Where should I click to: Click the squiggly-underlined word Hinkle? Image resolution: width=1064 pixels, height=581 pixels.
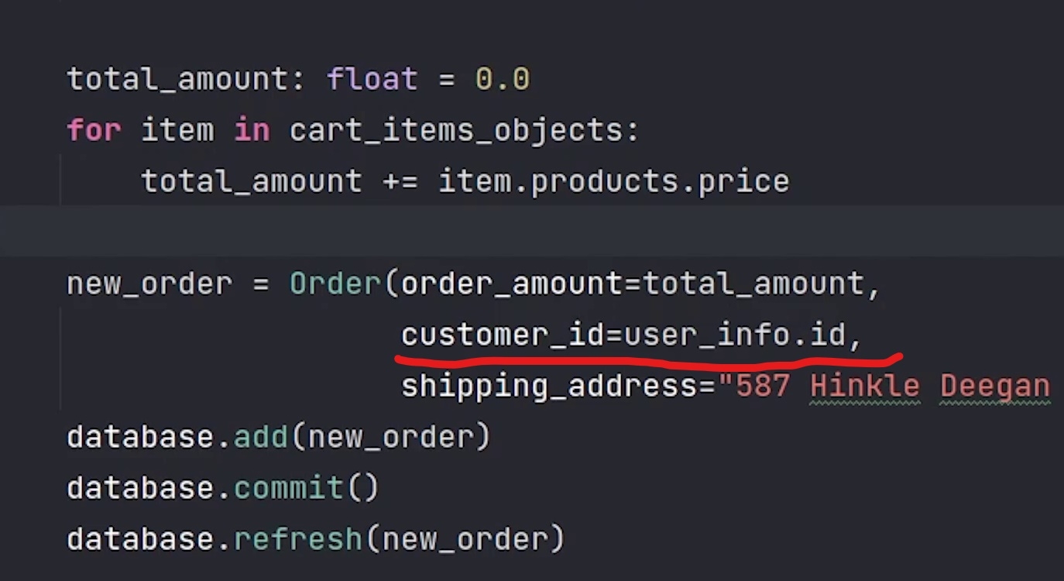point(864,386)
